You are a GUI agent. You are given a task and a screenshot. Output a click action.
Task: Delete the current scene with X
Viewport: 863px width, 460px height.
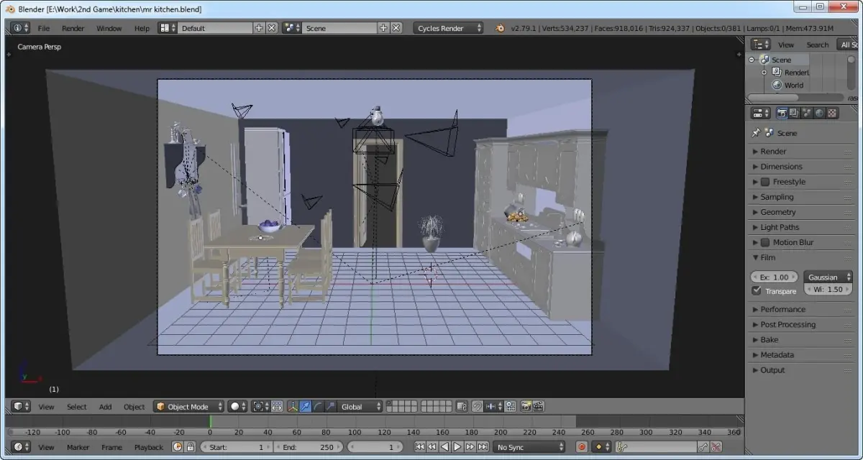pyautogui.click(x=396, y=28)
